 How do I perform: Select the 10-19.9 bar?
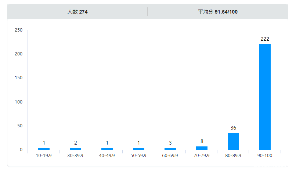(x=44, y=149)
